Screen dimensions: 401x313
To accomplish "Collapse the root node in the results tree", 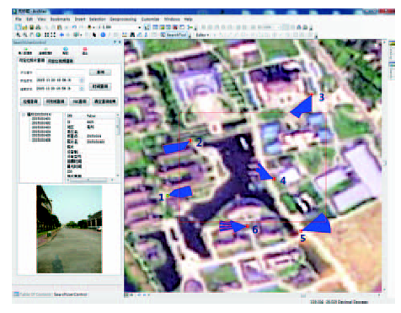I will pos(24,115).
